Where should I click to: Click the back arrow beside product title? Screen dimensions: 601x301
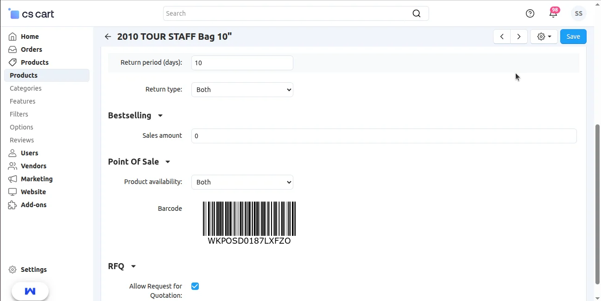pos(108,37)
